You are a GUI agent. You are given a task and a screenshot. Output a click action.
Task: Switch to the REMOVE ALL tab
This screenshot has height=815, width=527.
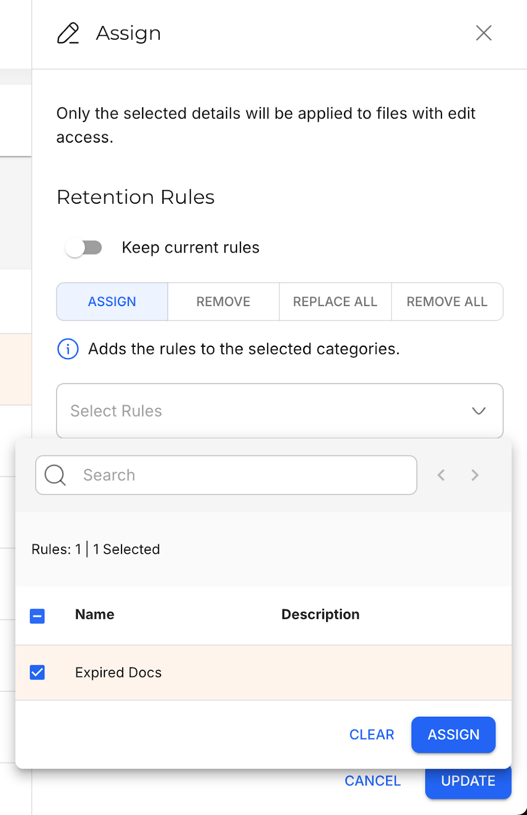(x=447, y=302)
